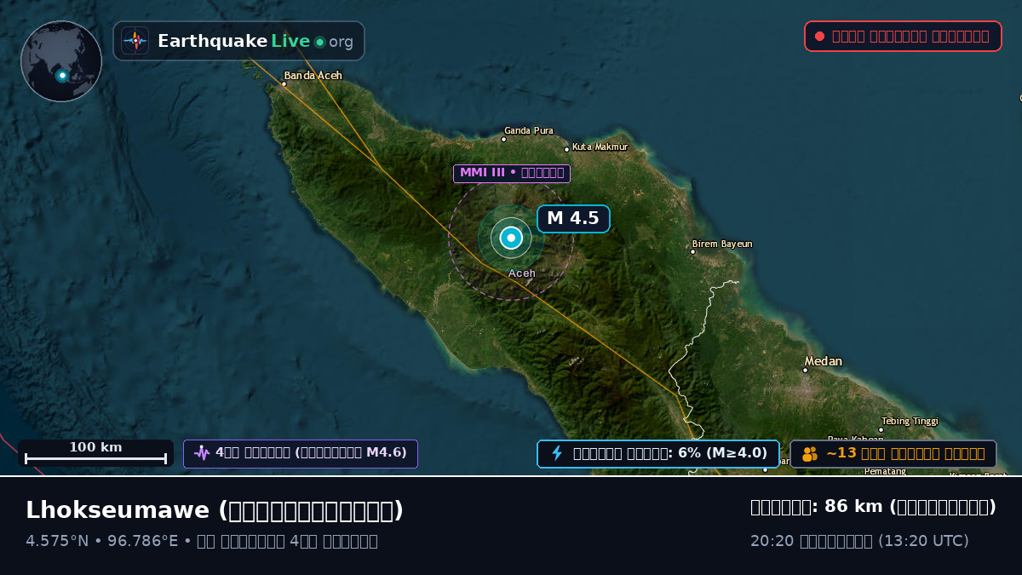This screenshot has width=1022, height=575.
Task: Click the Lhokseumawe location heading
Action: tap(215, 510)
